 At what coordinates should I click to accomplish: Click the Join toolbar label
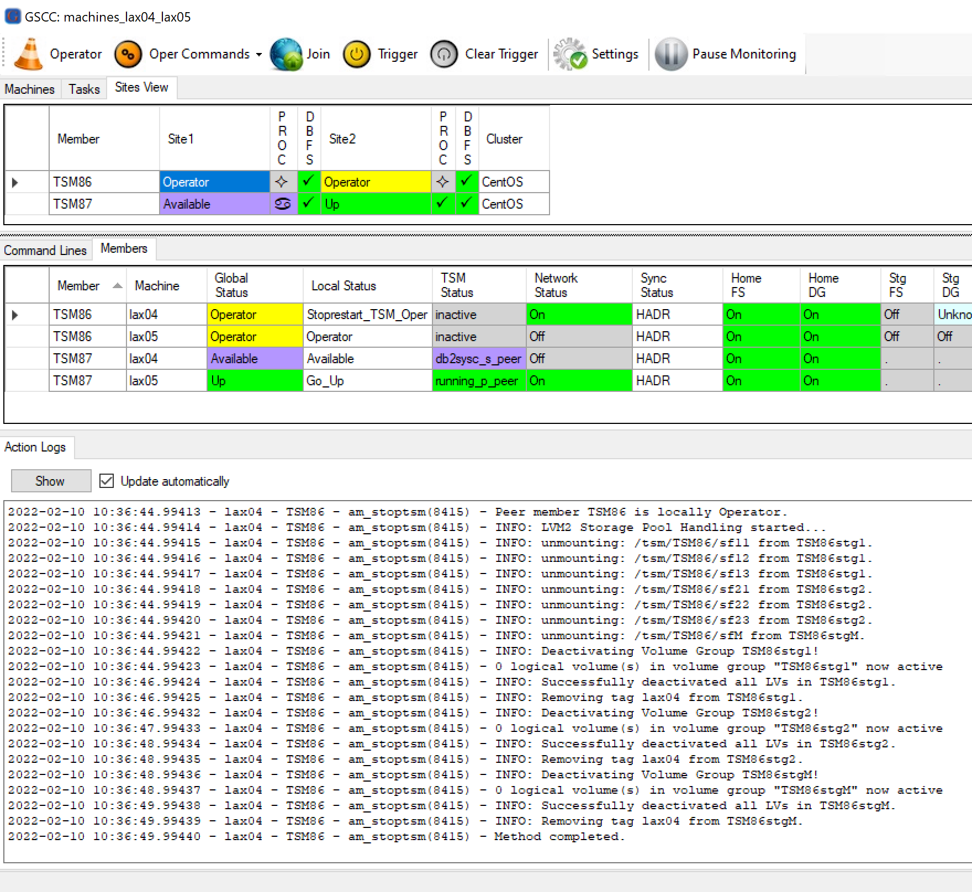(318, 54)
